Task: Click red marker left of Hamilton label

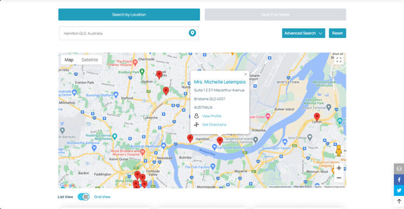Action: [x=190, y=138]
